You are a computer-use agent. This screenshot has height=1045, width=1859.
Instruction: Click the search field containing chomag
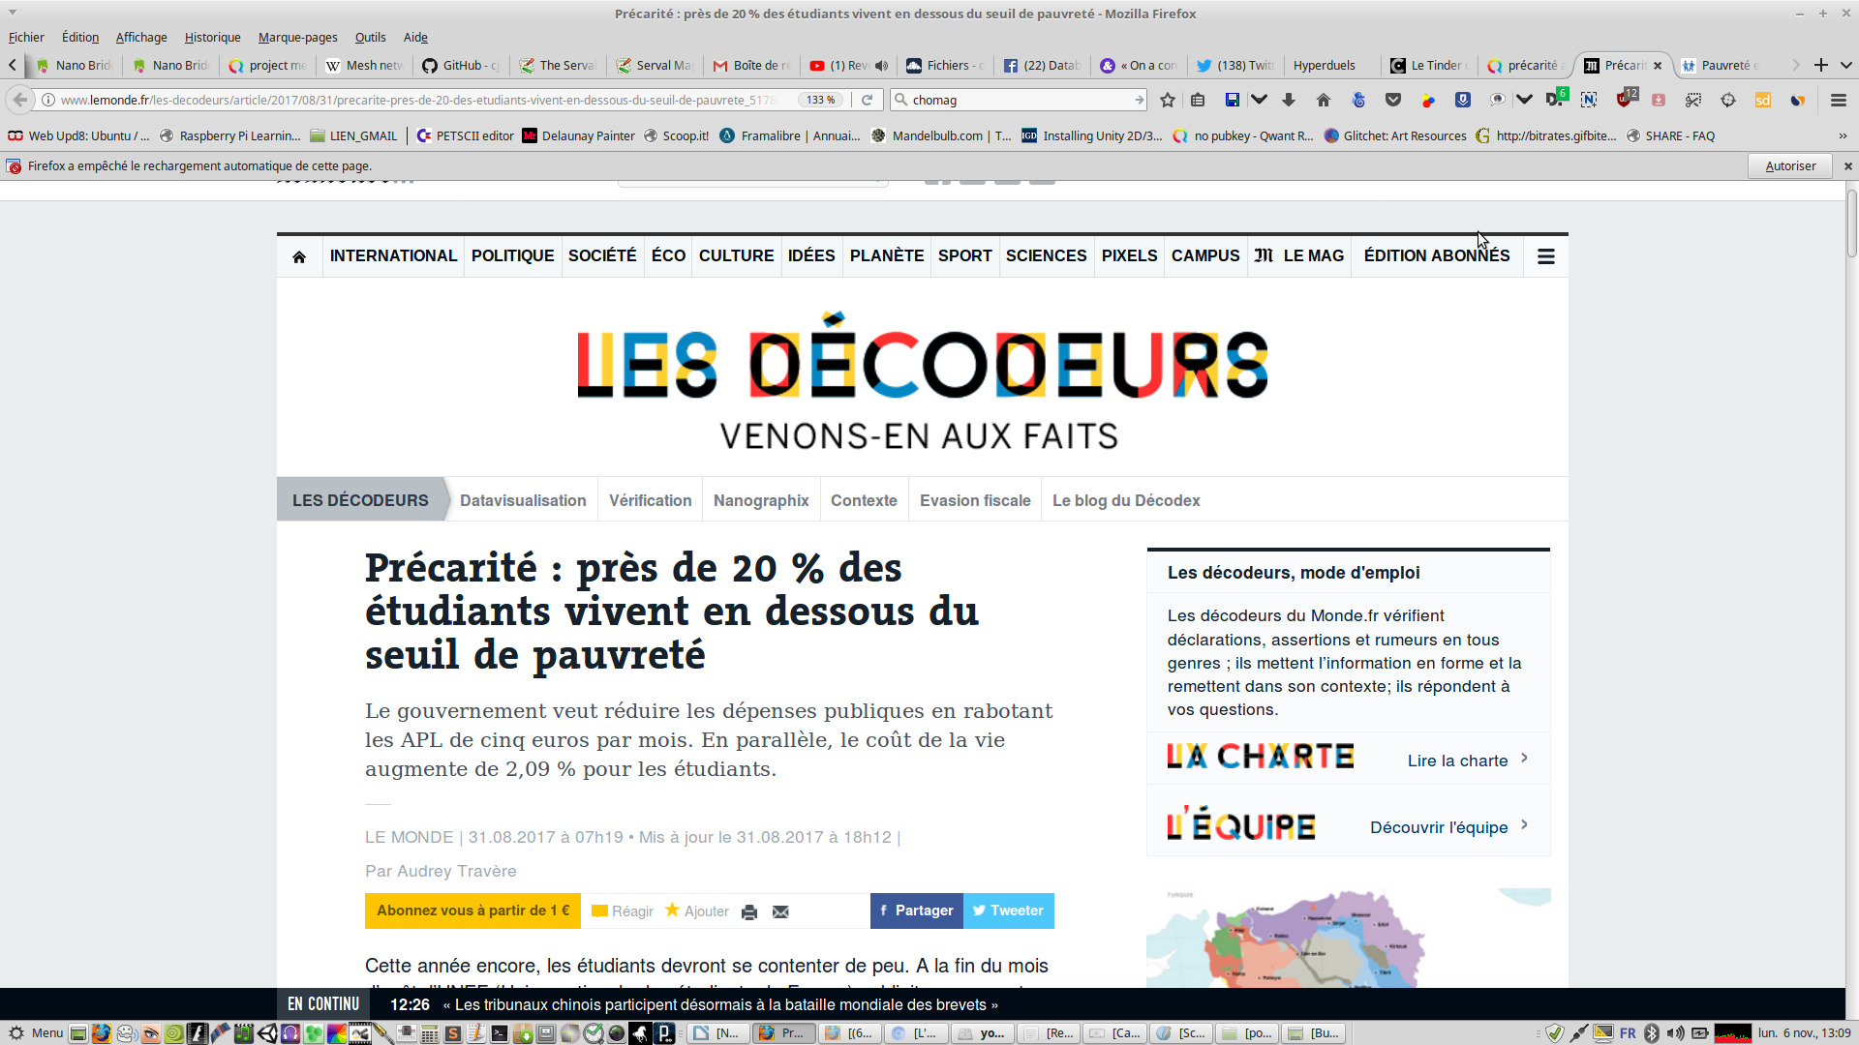pyautogui.click(x=1017, y=100)
